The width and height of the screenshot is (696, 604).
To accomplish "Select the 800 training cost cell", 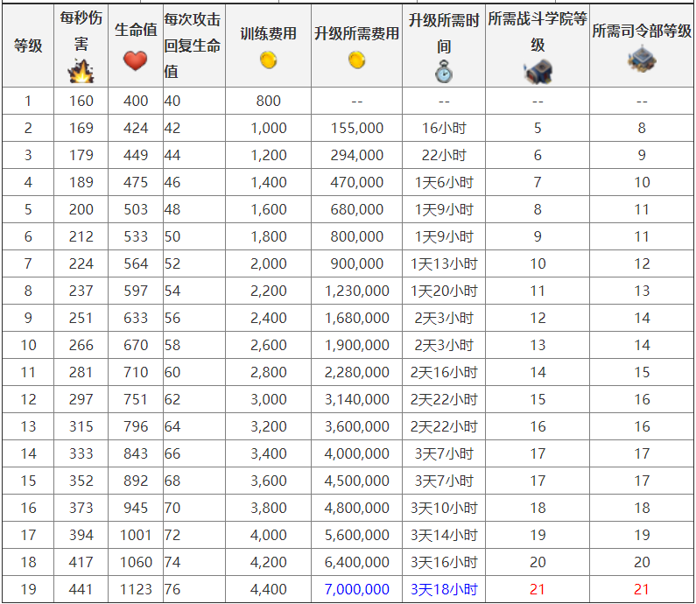I will [269, 101].
